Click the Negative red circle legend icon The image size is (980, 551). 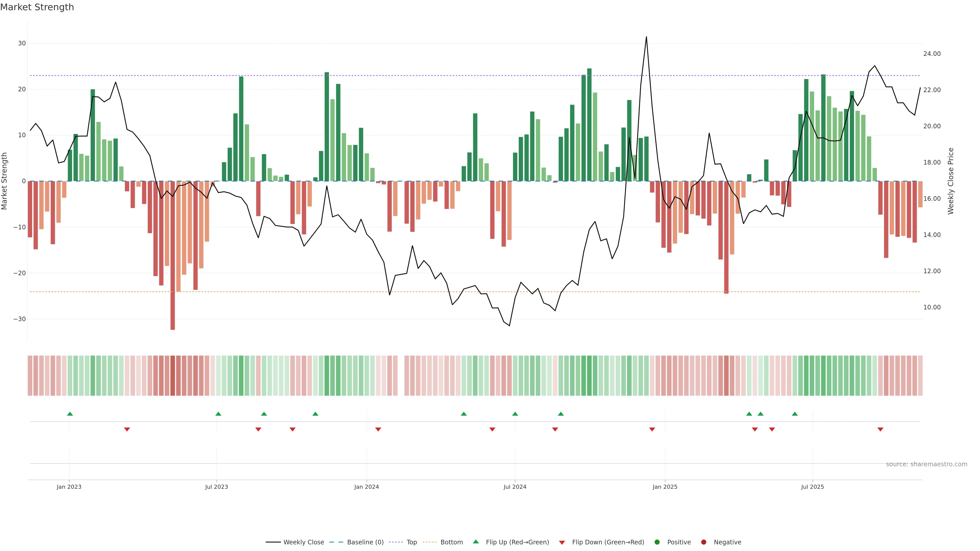click(703, 542)
